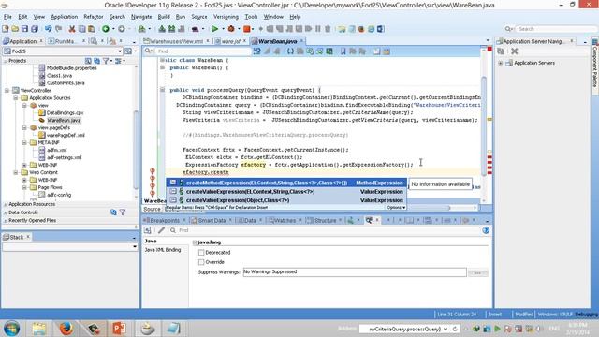The height and width of the screenshot is (337, 599).
Task: Click the Paste clipboard toolbar icon
Action: [x=92, y=29]
